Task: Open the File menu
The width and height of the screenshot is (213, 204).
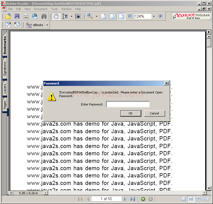Action: [10, 9]
